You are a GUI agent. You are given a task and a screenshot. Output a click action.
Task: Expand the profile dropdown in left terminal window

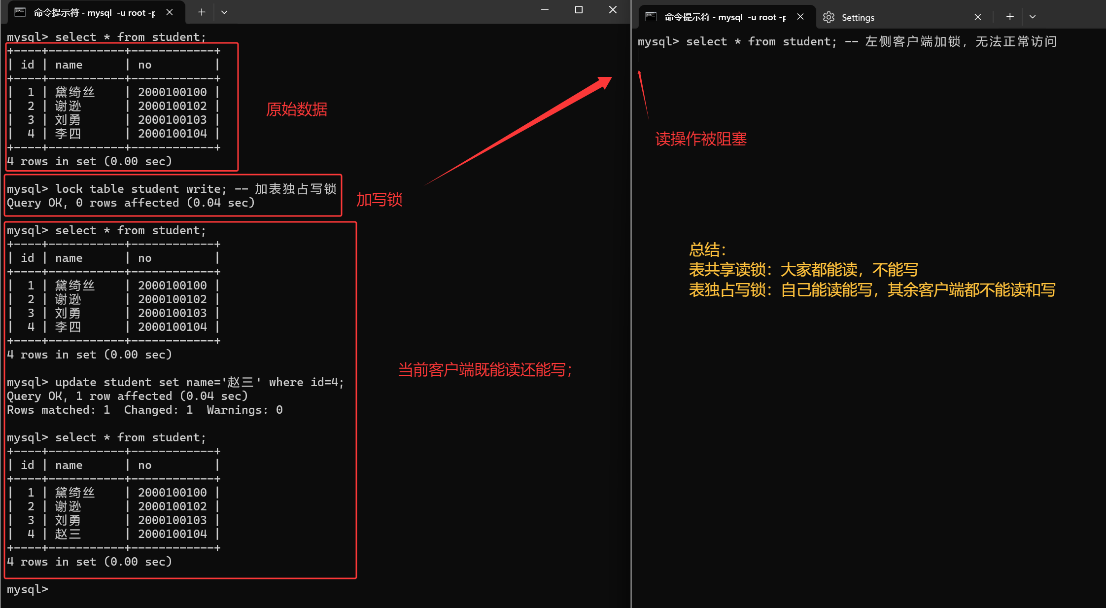(224, 12)
